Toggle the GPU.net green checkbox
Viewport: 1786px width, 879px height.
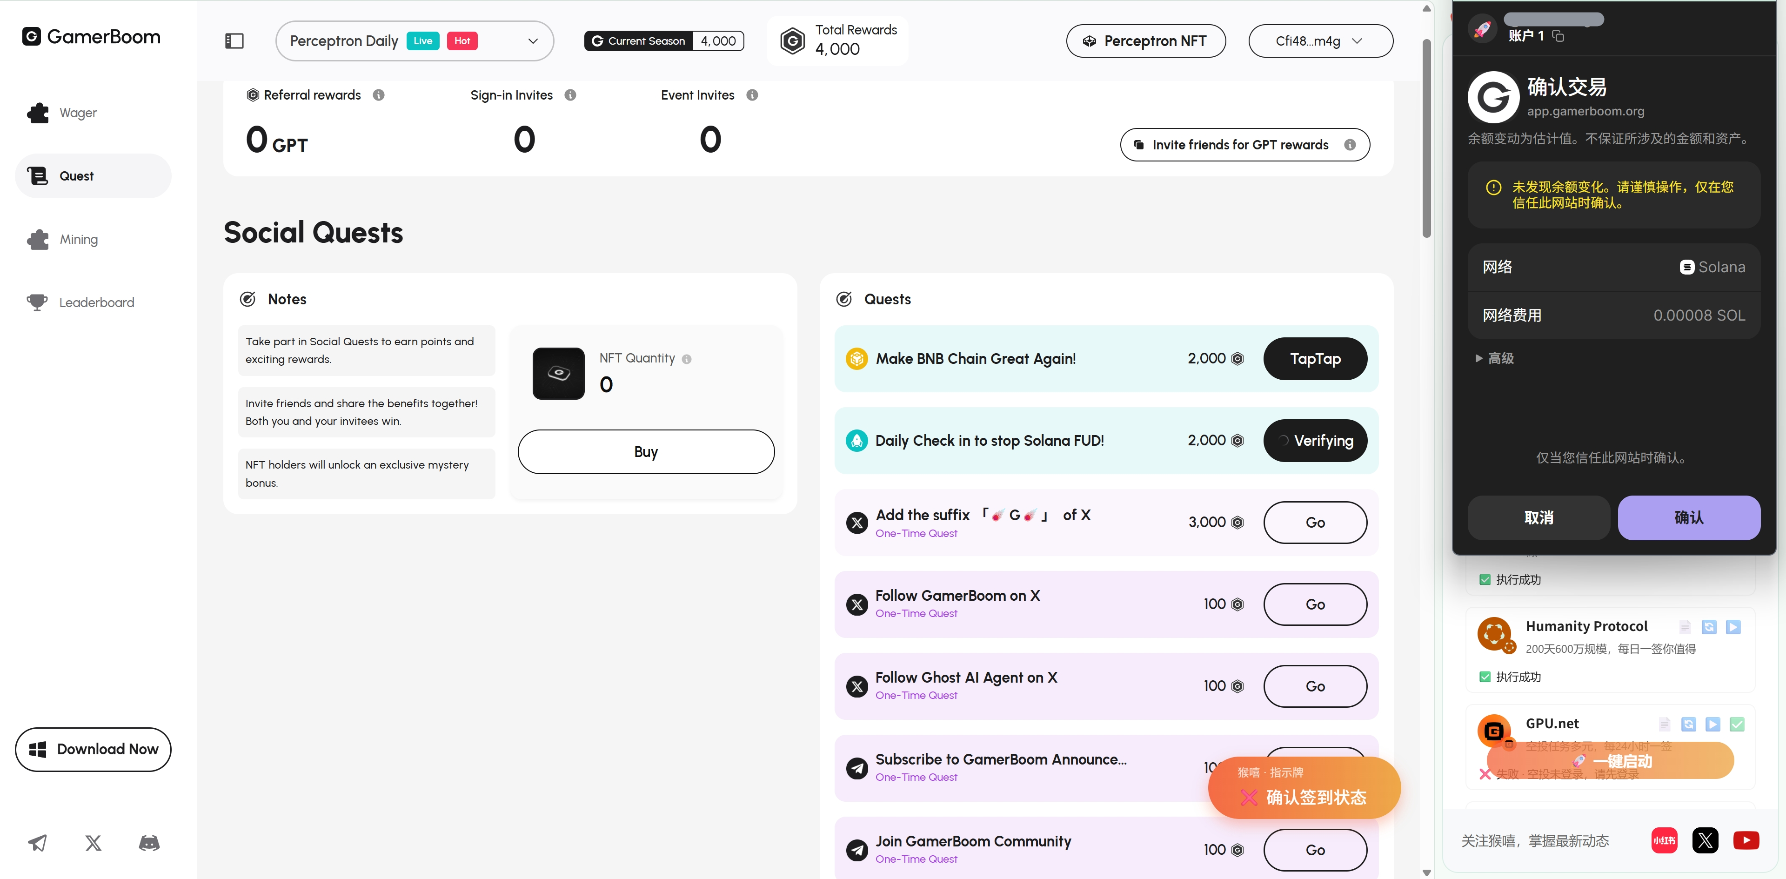(1737, 725)
